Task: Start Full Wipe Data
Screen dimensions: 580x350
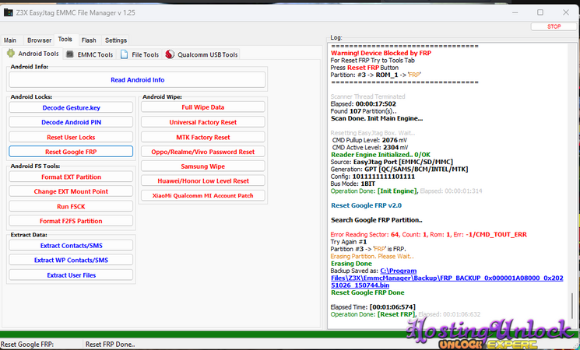Action: (202, 107)
